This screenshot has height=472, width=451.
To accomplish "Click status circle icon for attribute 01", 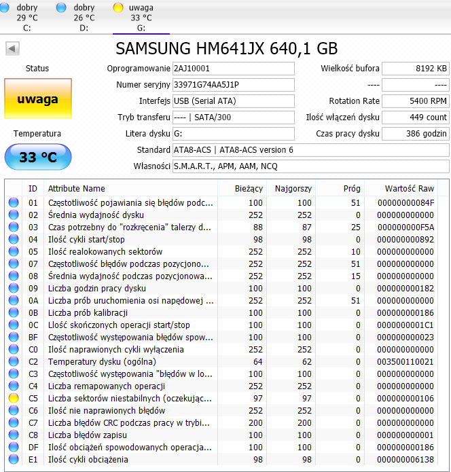I will [14, 202].
